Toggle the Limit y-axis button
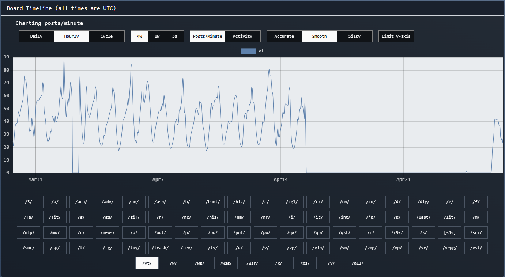 [396, 36]
